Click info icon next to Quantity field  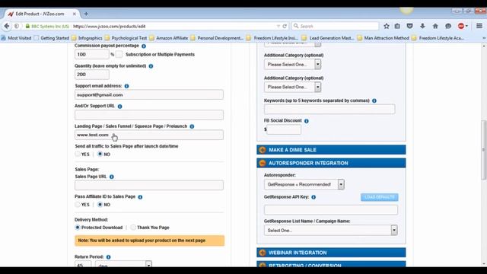click(x=151, y=66)
